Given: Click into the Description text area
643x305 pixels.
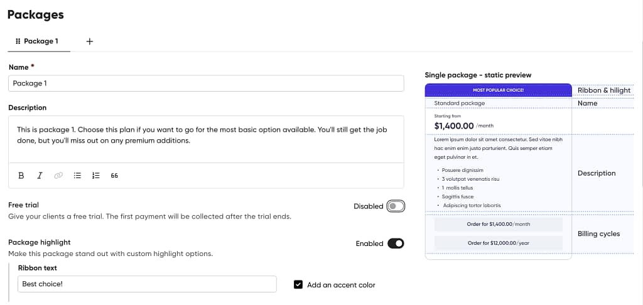Looking at the screenshot, I should [x=206, y=139].
